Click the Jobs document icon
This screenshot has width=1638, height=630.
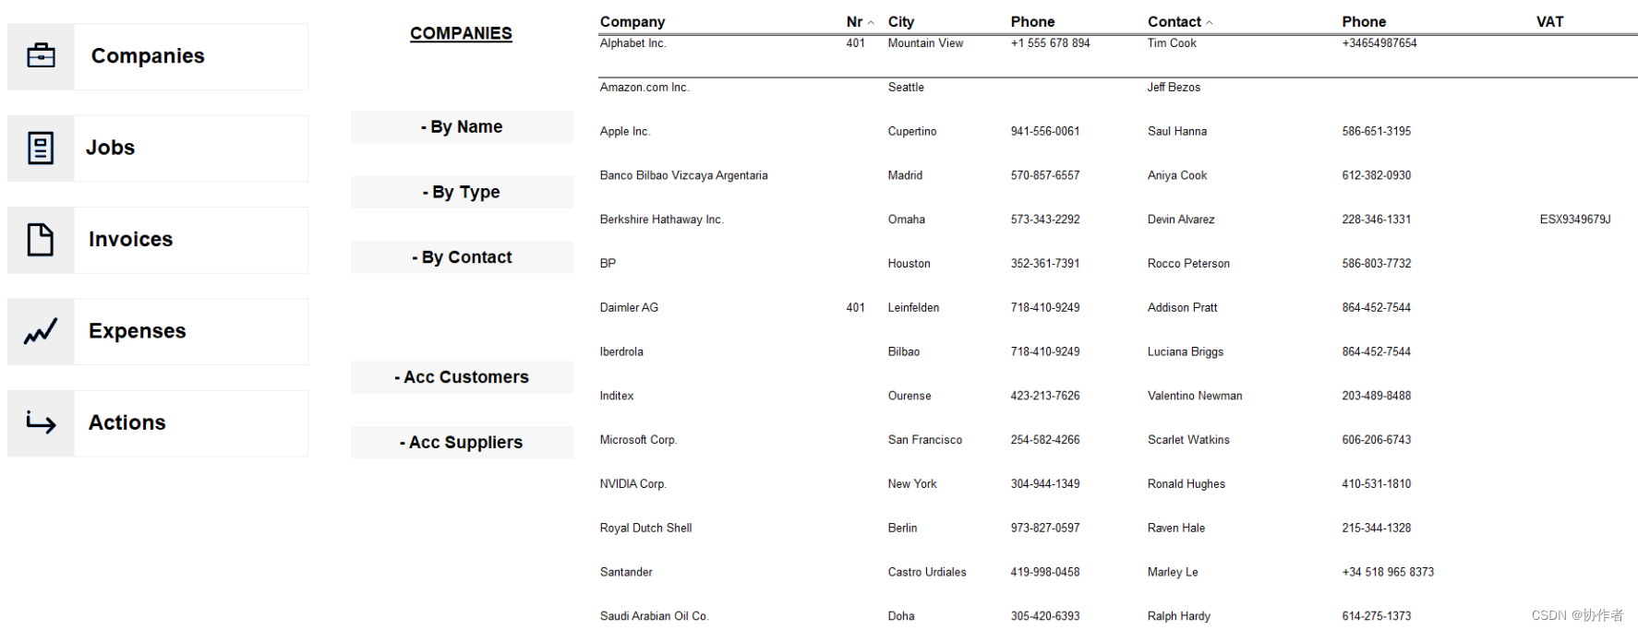(x=41, y=148)
